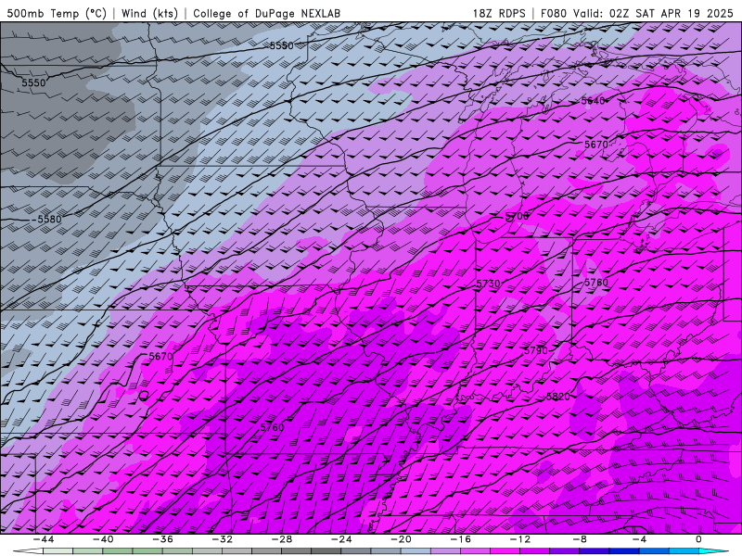Click the -32 color scale tick label

click(223, 539)
